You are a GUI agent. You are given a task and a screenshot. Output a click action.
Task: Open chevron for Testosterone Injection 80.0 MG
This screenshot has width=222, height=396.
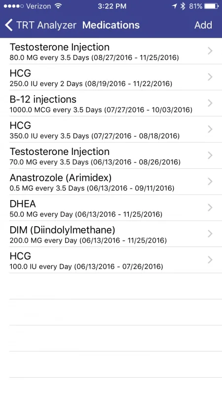[210, 51]
